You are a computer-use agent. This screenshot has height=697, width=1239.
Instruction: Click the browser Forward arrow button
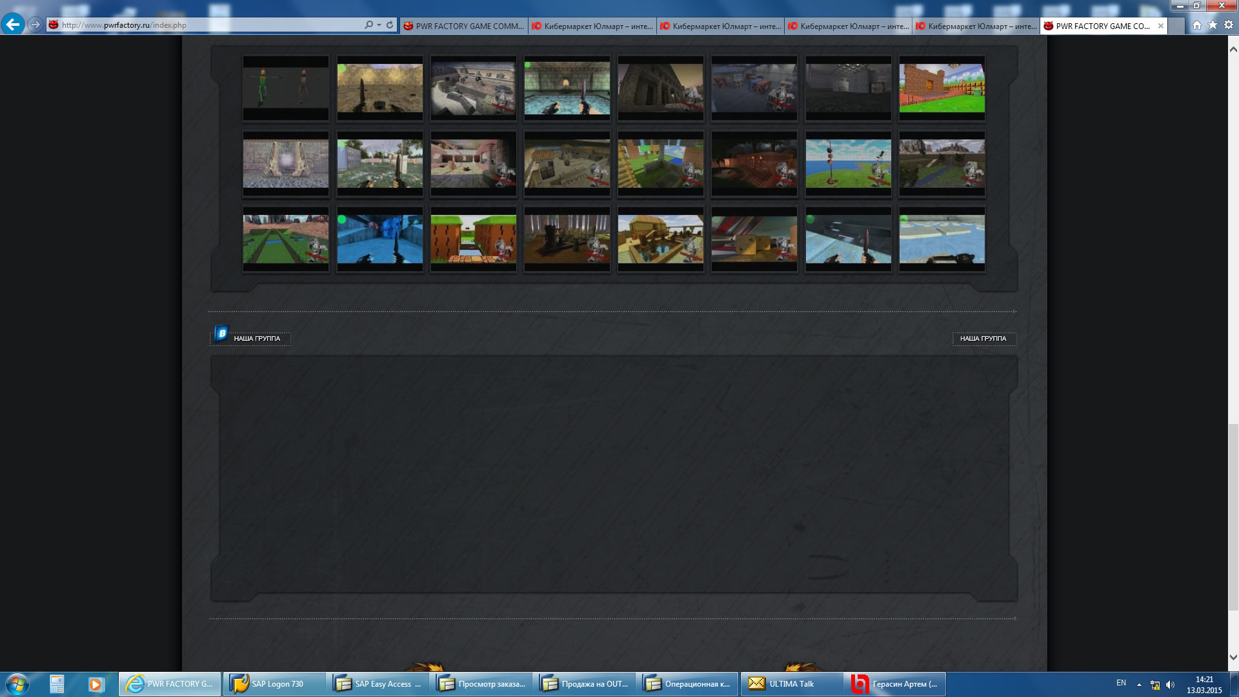(35, 25)
